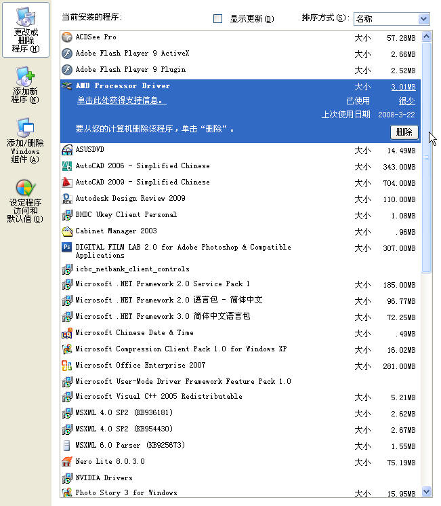Click the Autodesk Design Review 2009 icon
The height and width of the screenshot is (506, 441).
(67, 199)
